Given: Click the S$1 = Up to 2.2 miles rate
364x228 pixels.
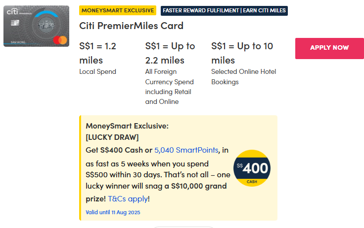Looking at the screenshot, I should pos(170,53).
